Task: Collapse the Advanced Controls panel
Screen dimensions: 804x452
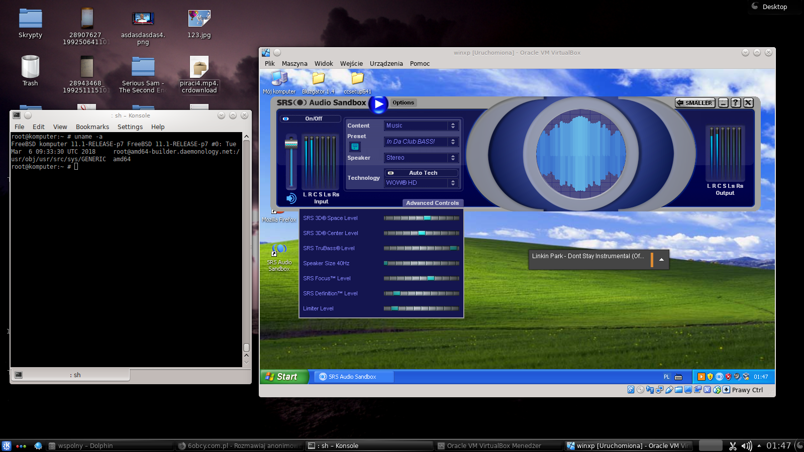Action: pyautogui.click(x=432, y=203)
